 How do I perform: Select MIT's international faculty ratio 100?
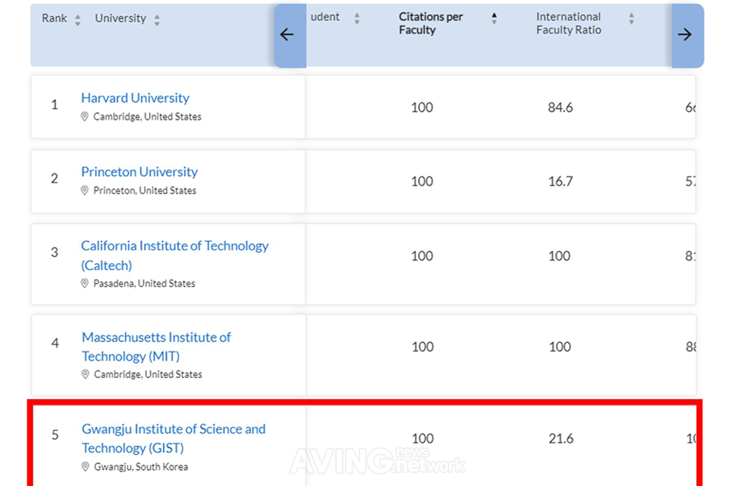point(560,347)
